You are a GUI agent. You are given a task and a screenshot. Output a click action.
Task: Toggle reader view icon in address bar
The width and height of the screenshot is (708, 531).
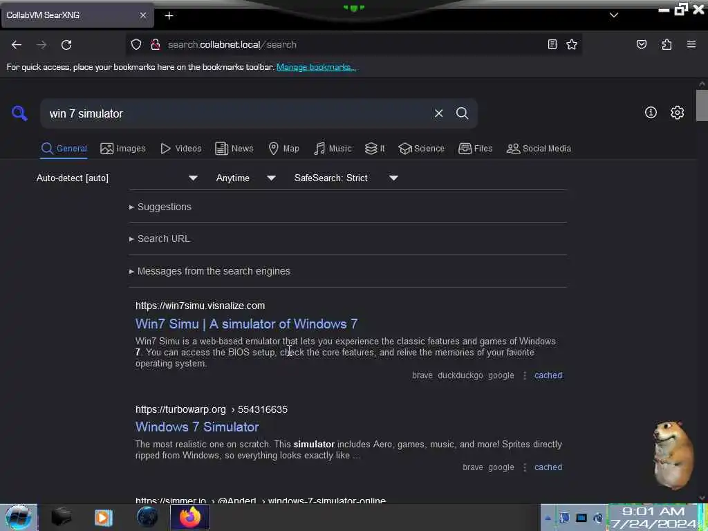pyautogui.click(x=552, y=44)
